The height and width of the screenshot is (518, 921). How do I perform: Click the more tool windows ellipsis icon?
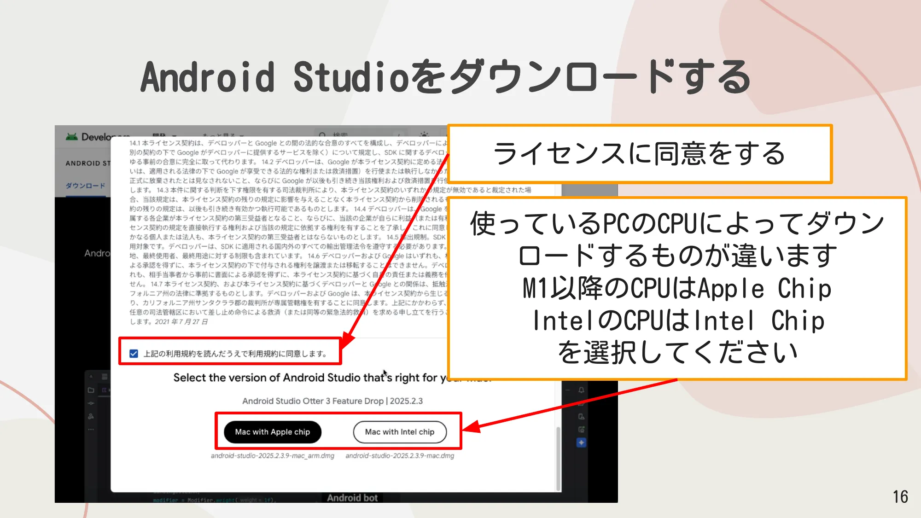point(91,430)
